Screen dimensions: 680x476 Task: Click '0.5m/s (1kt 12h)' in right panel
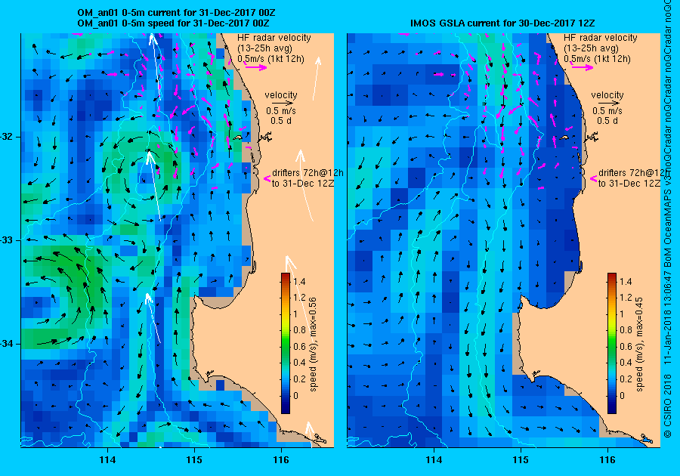coord(597,58)
